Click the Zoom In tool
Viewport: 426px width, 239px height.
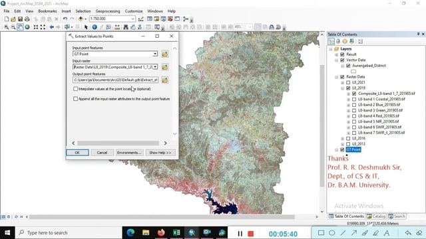tap(6, 27)
